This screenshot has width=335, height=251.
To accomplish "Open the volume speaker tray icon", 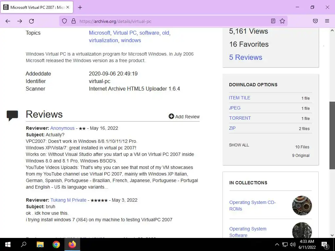I will (293, 244).
